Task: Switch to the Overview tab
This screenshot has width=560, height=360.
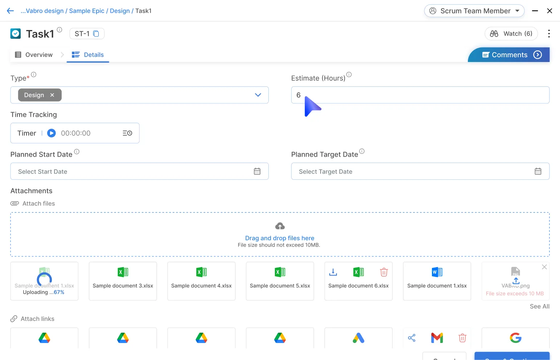Action: point(34,55)
